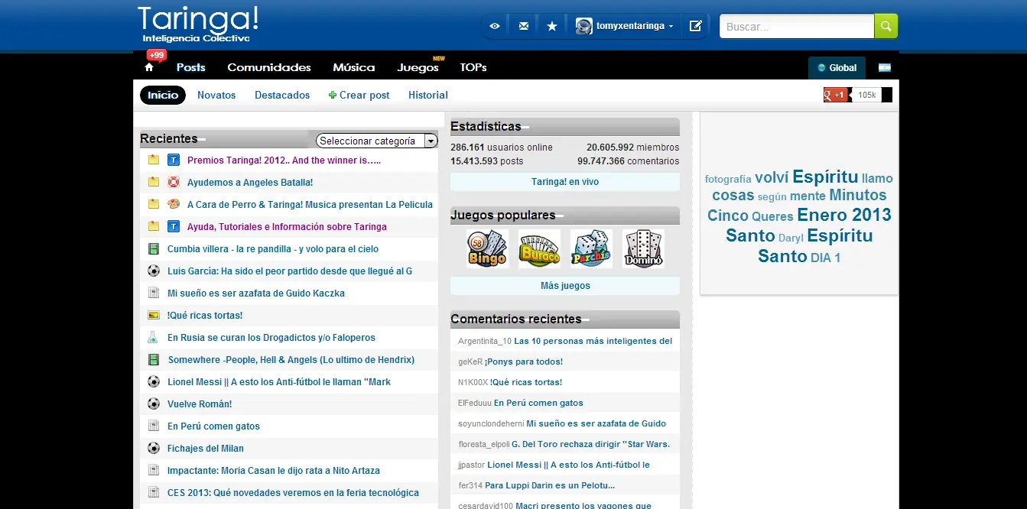The width and height of the screenshot is (1027, 509).
Task: Click Taringa! en vivo button
Action: (565, 182)
